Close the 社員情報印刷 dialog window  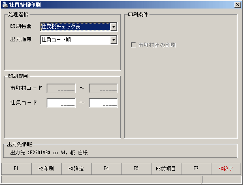(x=238, y=5)
